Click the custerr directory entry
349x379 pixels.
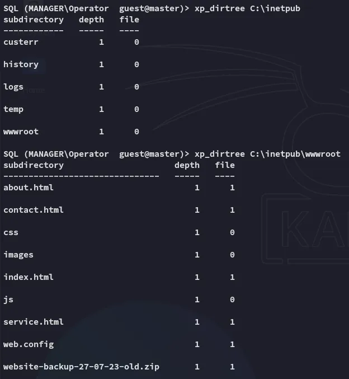21,42
